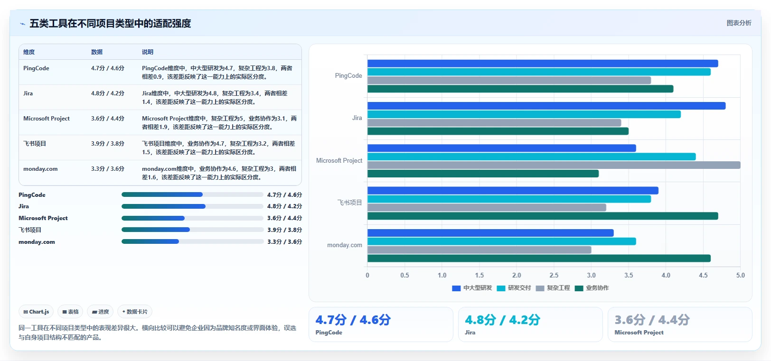Click the Jira description starting Jira维度中
Screen dimensions: 771x361
point(215,98)
